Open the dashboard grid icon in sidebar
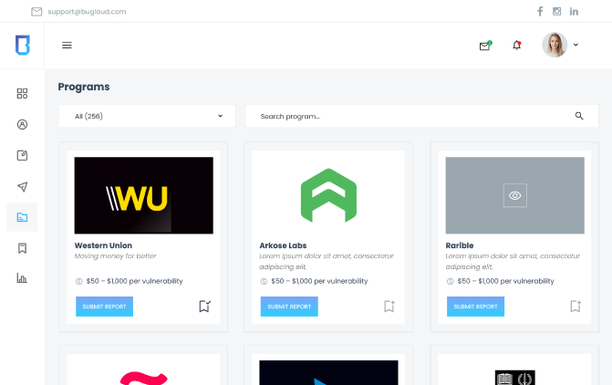 point(22,93)
